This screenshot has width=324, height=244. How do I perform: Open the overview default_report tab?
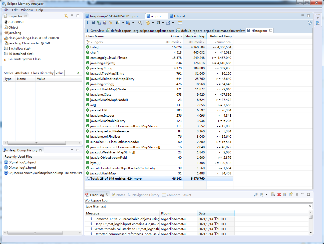pyautogui.click(x=210, y=31)
